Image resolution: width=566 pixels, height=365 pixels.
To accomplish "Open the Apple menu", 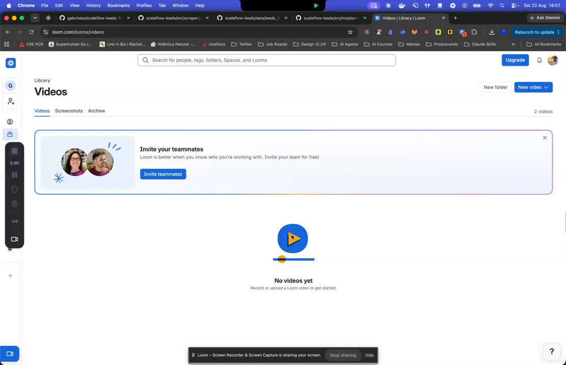I will (9, 6).
